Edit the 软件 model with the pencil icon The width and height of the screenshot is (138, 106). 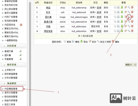[x=125, y=12]
